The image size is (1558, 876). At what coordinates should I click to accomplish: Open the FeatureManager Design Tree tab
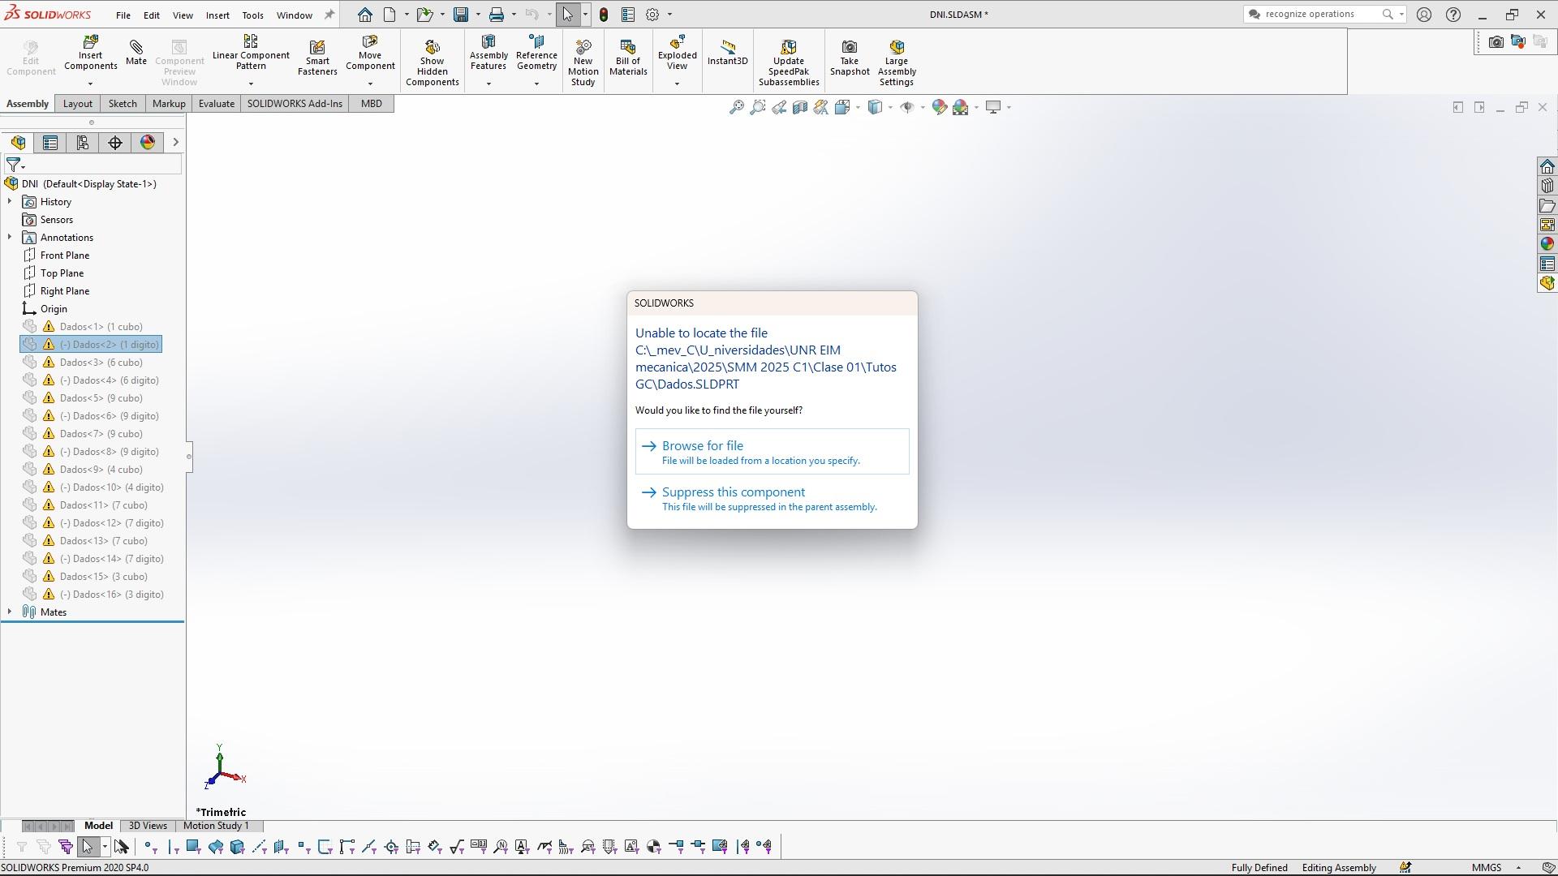19,143
